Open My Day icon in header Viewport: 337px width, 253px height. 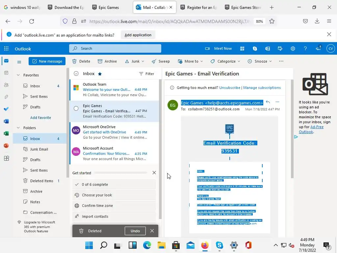(280, 49)
